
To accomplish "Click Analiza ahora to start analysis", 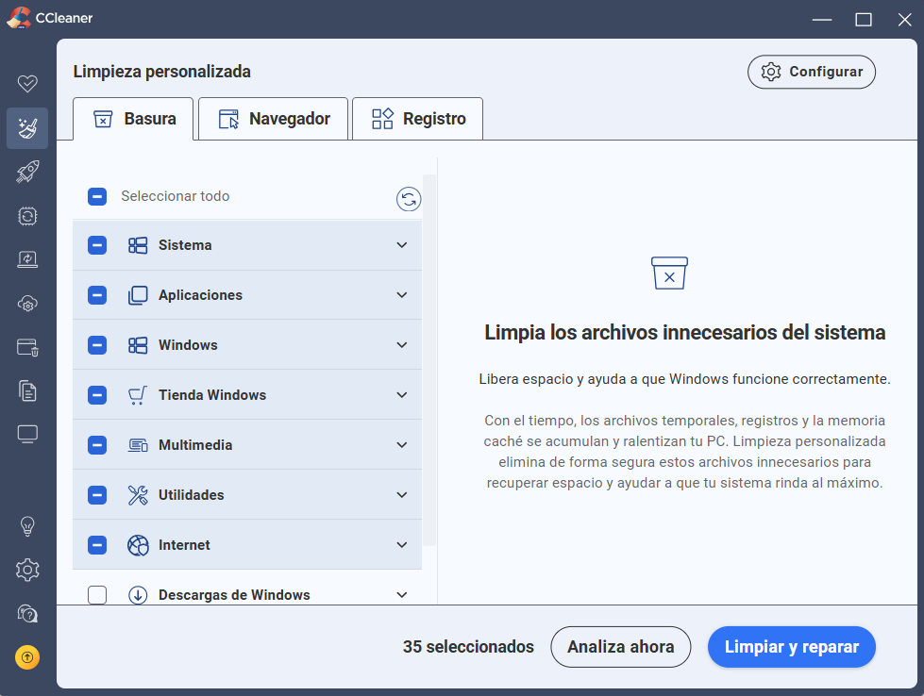I will coord(620,647).
